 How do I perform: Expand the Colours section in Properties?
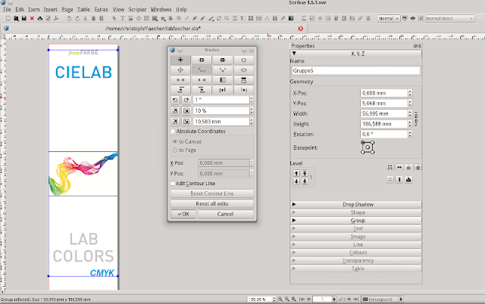point(355,253)
